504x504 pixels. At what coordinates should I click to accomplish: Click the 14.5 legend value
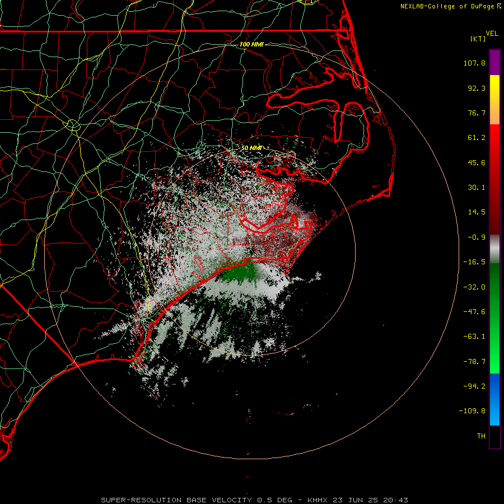477,212
